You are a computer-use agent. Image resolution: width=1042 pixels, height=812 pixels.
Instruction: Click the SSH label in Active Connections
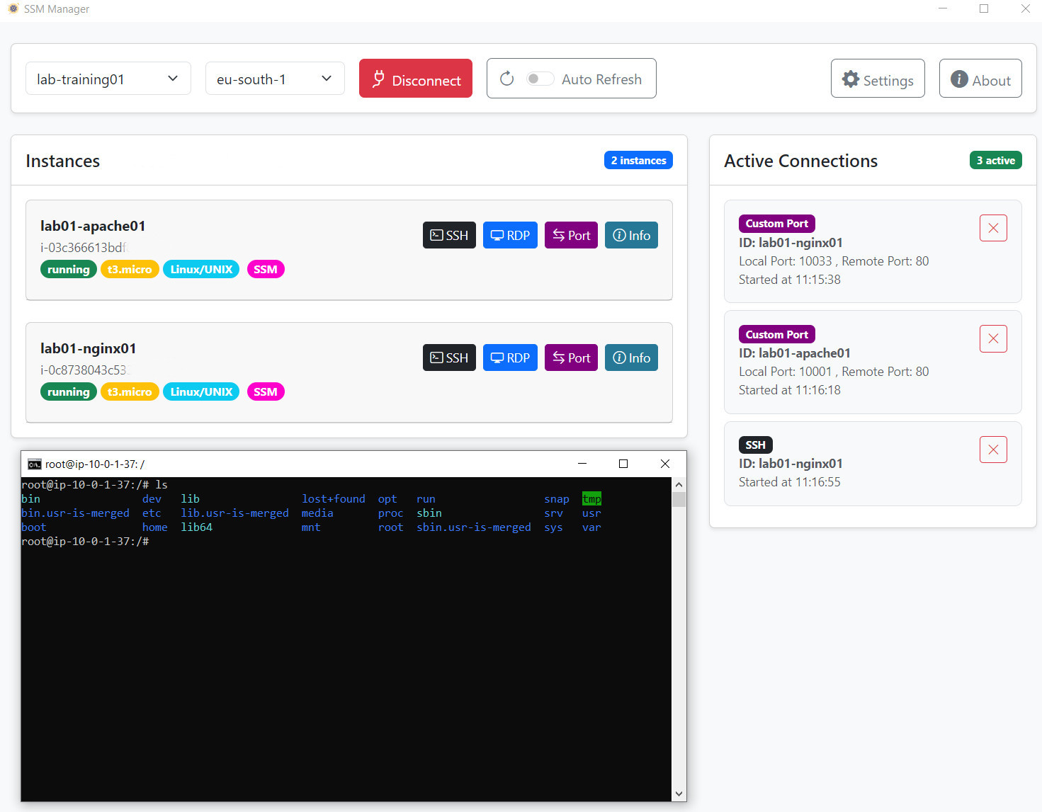point(756,445)
